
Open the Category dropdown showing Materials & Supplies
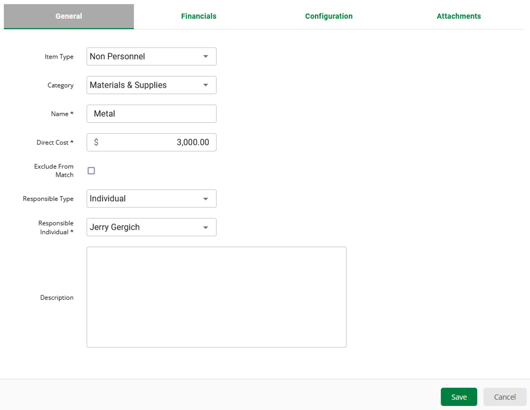coord(151,85)
